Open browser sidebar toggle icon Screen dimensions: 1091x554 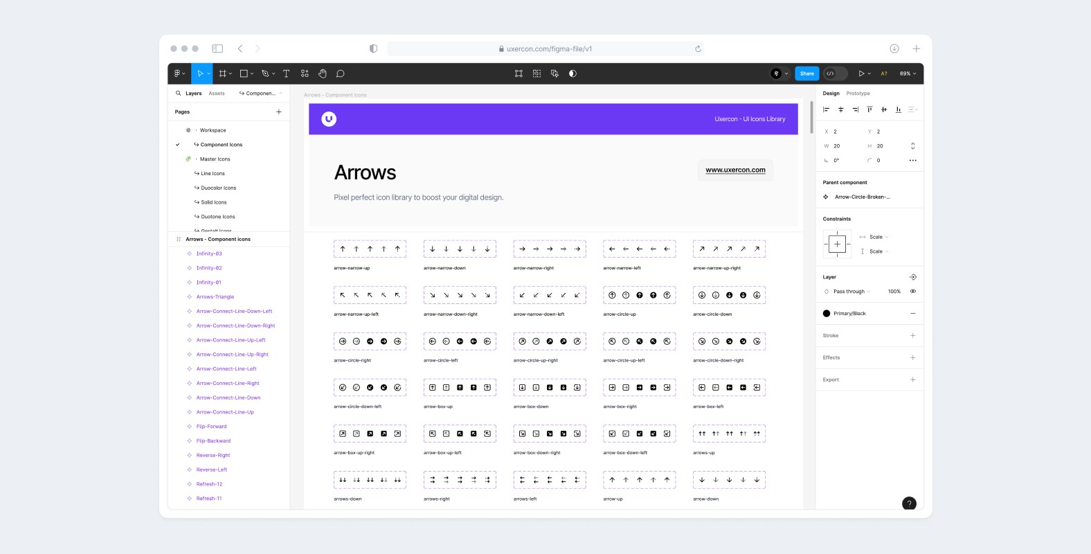tap(217, 48)
